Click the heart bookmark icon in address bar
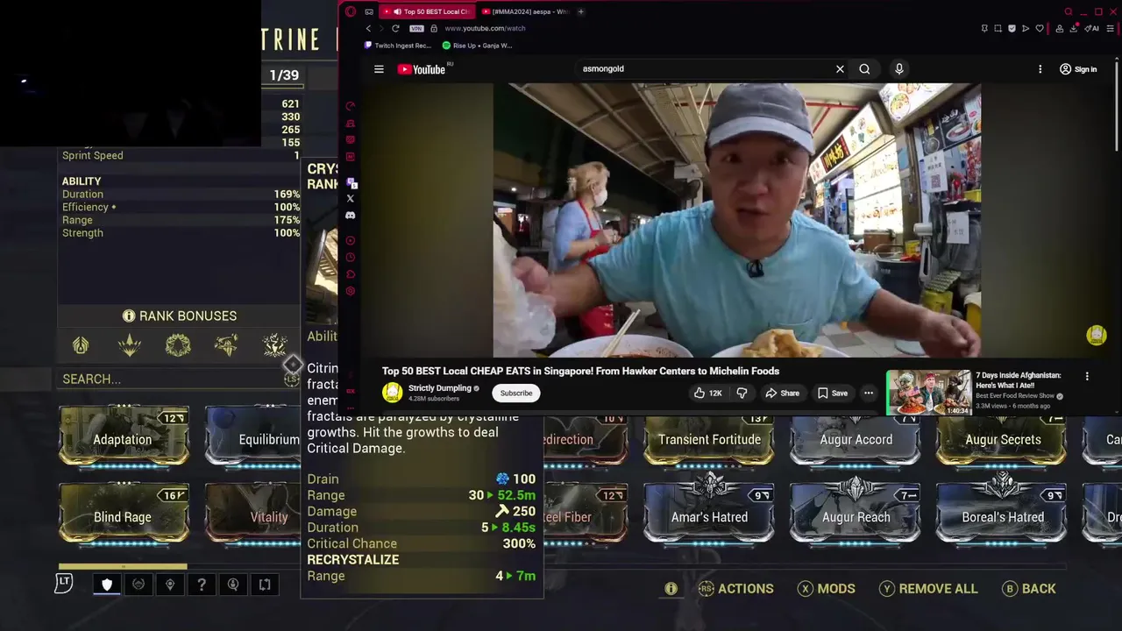1122x631 pixels. coord(1040,28)
